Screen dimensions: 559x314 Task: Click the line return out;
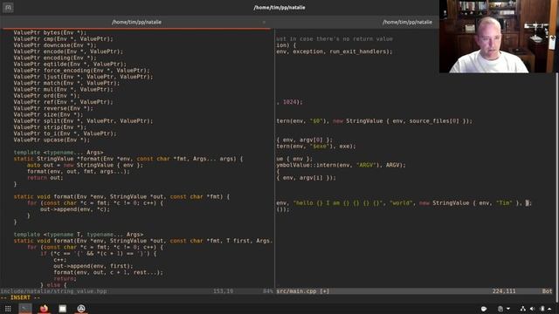pyautogui.click(x=45, y=178)
